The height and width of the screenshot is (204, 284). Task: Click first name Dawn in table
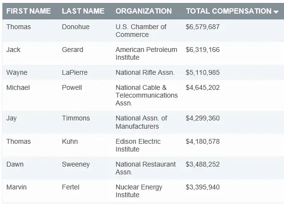pyautogui.click(x=15, y=164)
